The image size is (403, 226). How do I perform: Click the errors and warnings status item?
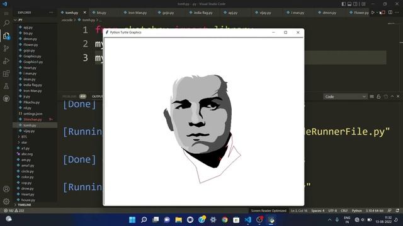(14, 211)
